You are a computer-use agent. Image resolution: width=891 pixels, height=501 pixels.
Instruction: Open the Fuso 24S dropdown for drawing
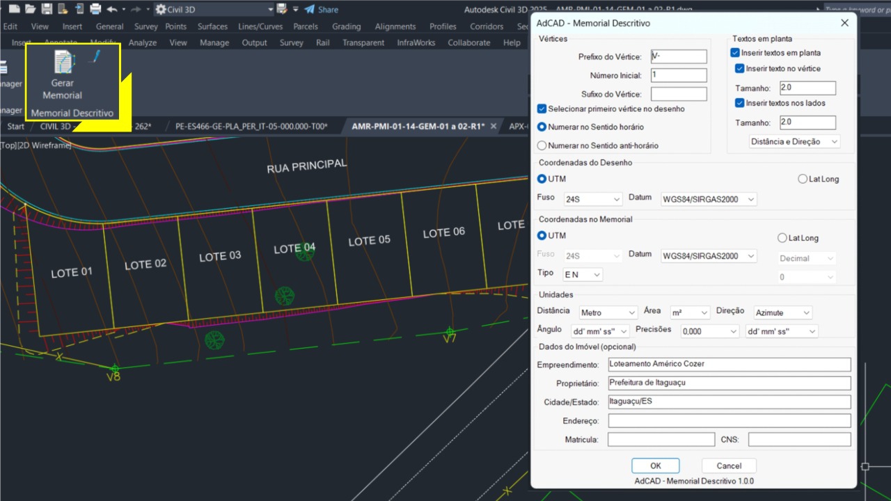click(592, 200)
